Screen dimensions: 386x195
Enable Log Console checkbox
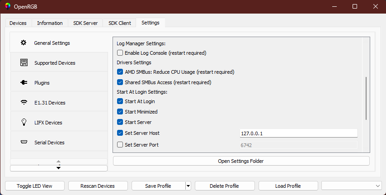(x=120, y=53)
